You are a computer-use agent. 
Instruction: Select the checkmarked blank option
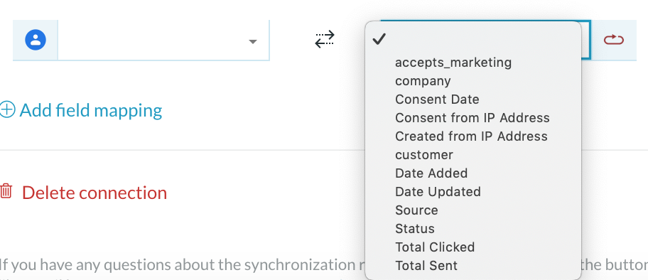[473, 39]
